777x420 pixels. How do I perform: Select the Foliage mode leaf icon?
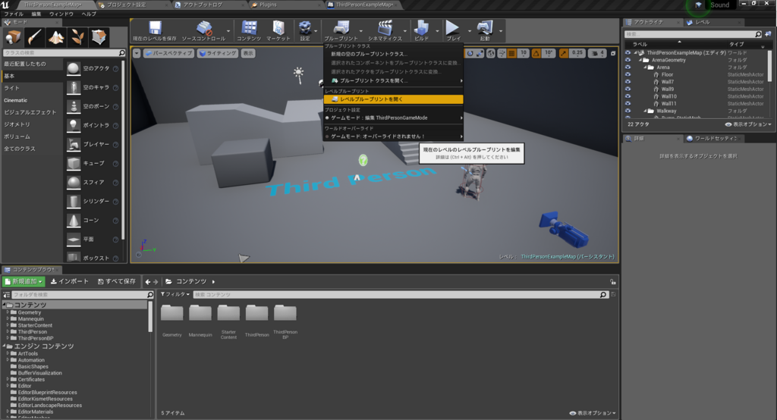(77, 37)
